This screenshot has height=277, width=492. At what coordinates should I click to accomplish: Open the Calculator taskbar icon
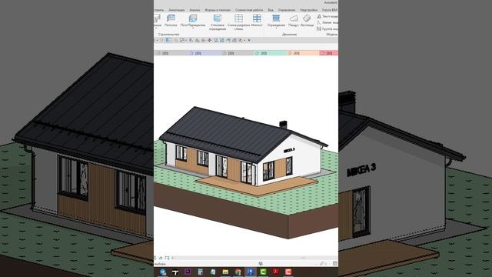200,272
